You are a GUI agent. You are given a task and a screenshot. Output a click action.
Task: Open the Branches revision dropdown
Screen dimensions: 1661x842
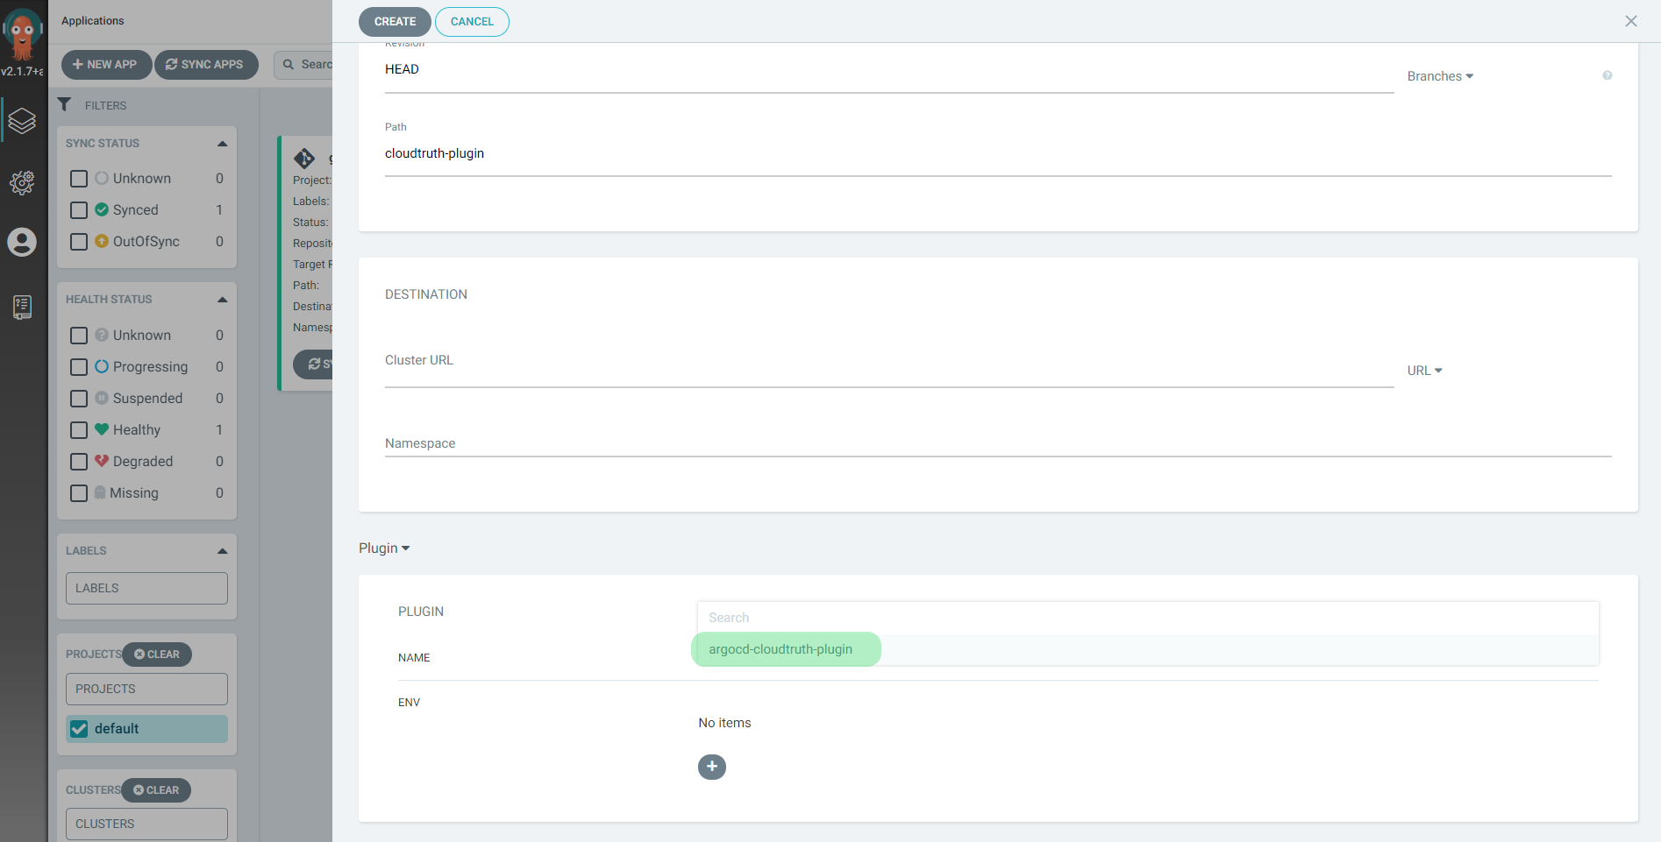(x=1440, y=76)
